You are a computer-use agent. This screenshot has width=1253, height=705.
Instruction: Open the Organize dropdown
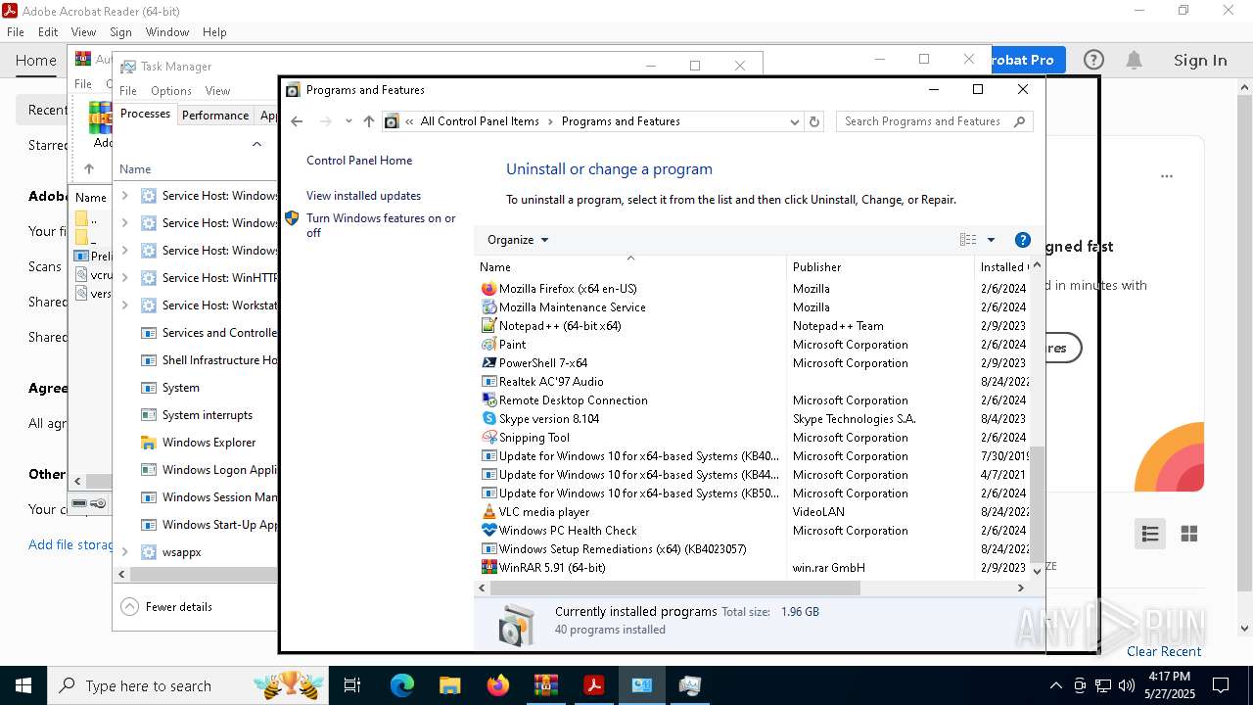(x=518, y=240)
